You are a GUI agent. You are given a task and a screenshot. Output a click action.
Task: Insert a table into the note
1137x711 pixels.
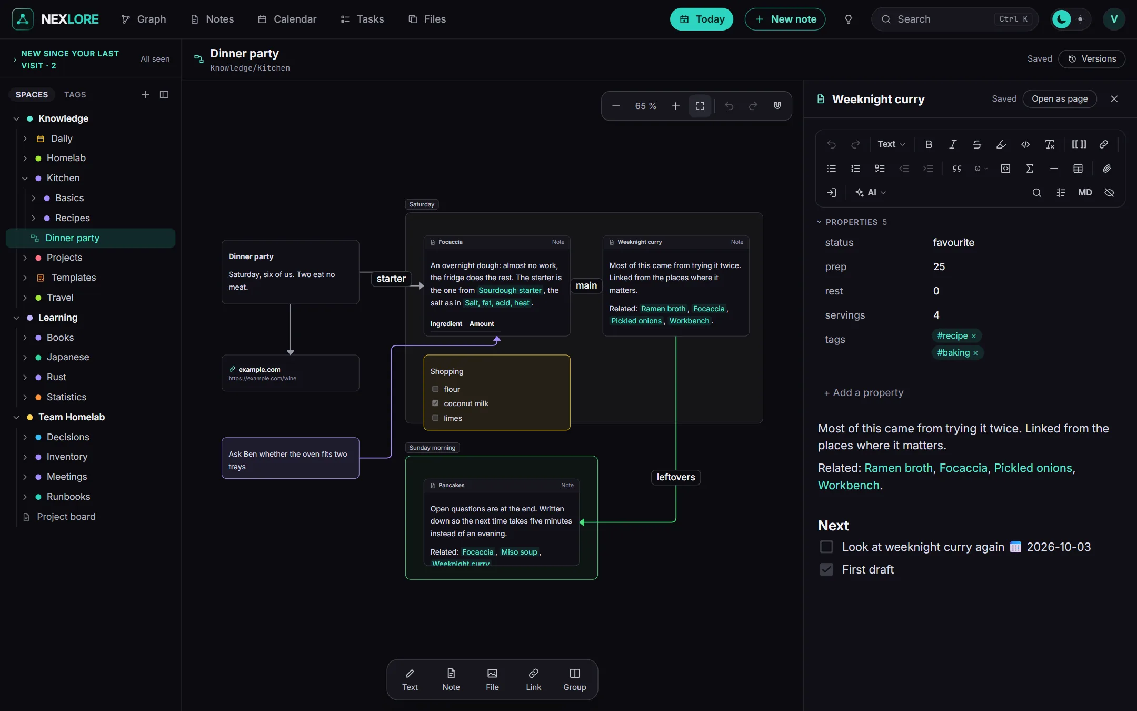1078,169
